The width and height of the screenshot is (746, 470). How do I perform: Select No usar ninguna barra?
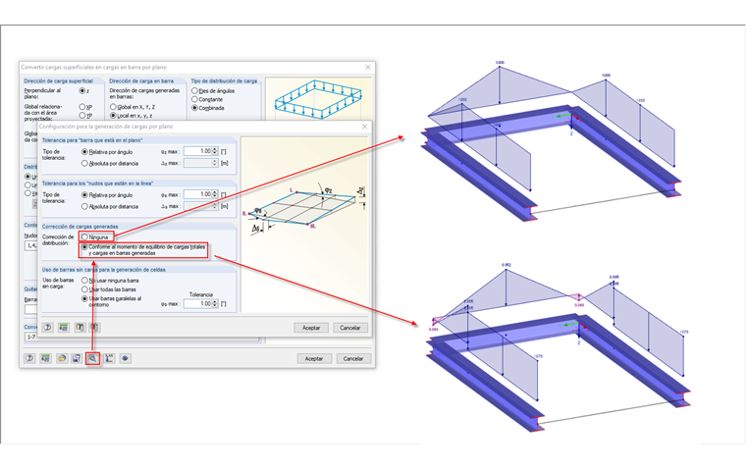click(84, 281)
